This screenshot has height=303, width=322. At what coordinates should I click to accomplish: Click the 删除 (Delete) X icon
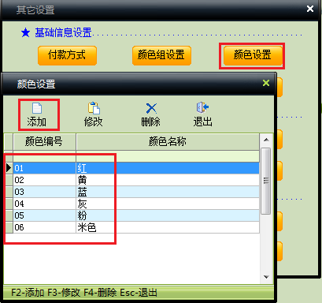tap(151, 108)
